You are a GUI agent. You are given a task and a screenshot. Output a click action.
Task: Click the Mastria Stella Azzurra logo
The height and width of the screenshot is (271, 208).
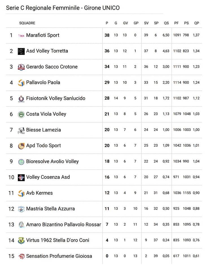(21, 209)
